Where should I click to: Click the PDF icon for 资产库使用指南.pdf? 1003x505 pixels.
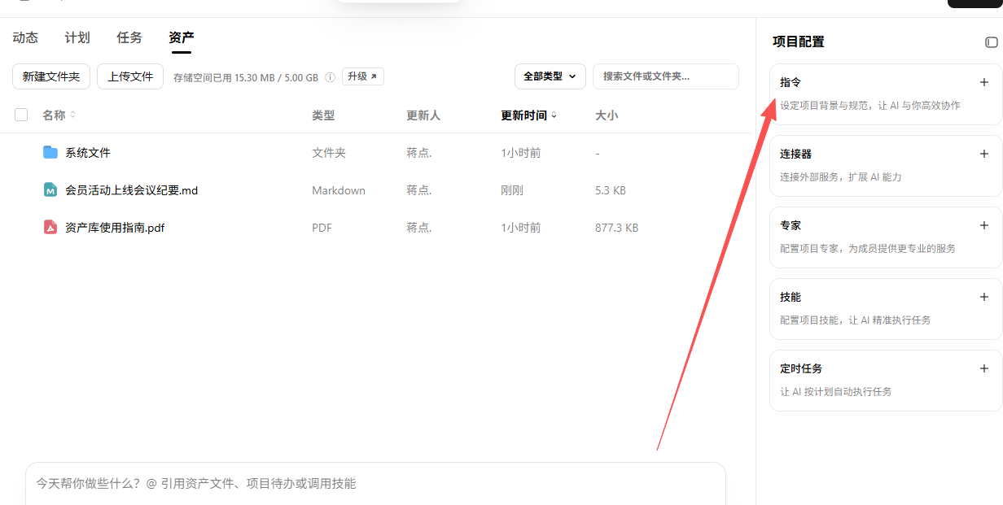pyautogui.click(x=50, y=227)
